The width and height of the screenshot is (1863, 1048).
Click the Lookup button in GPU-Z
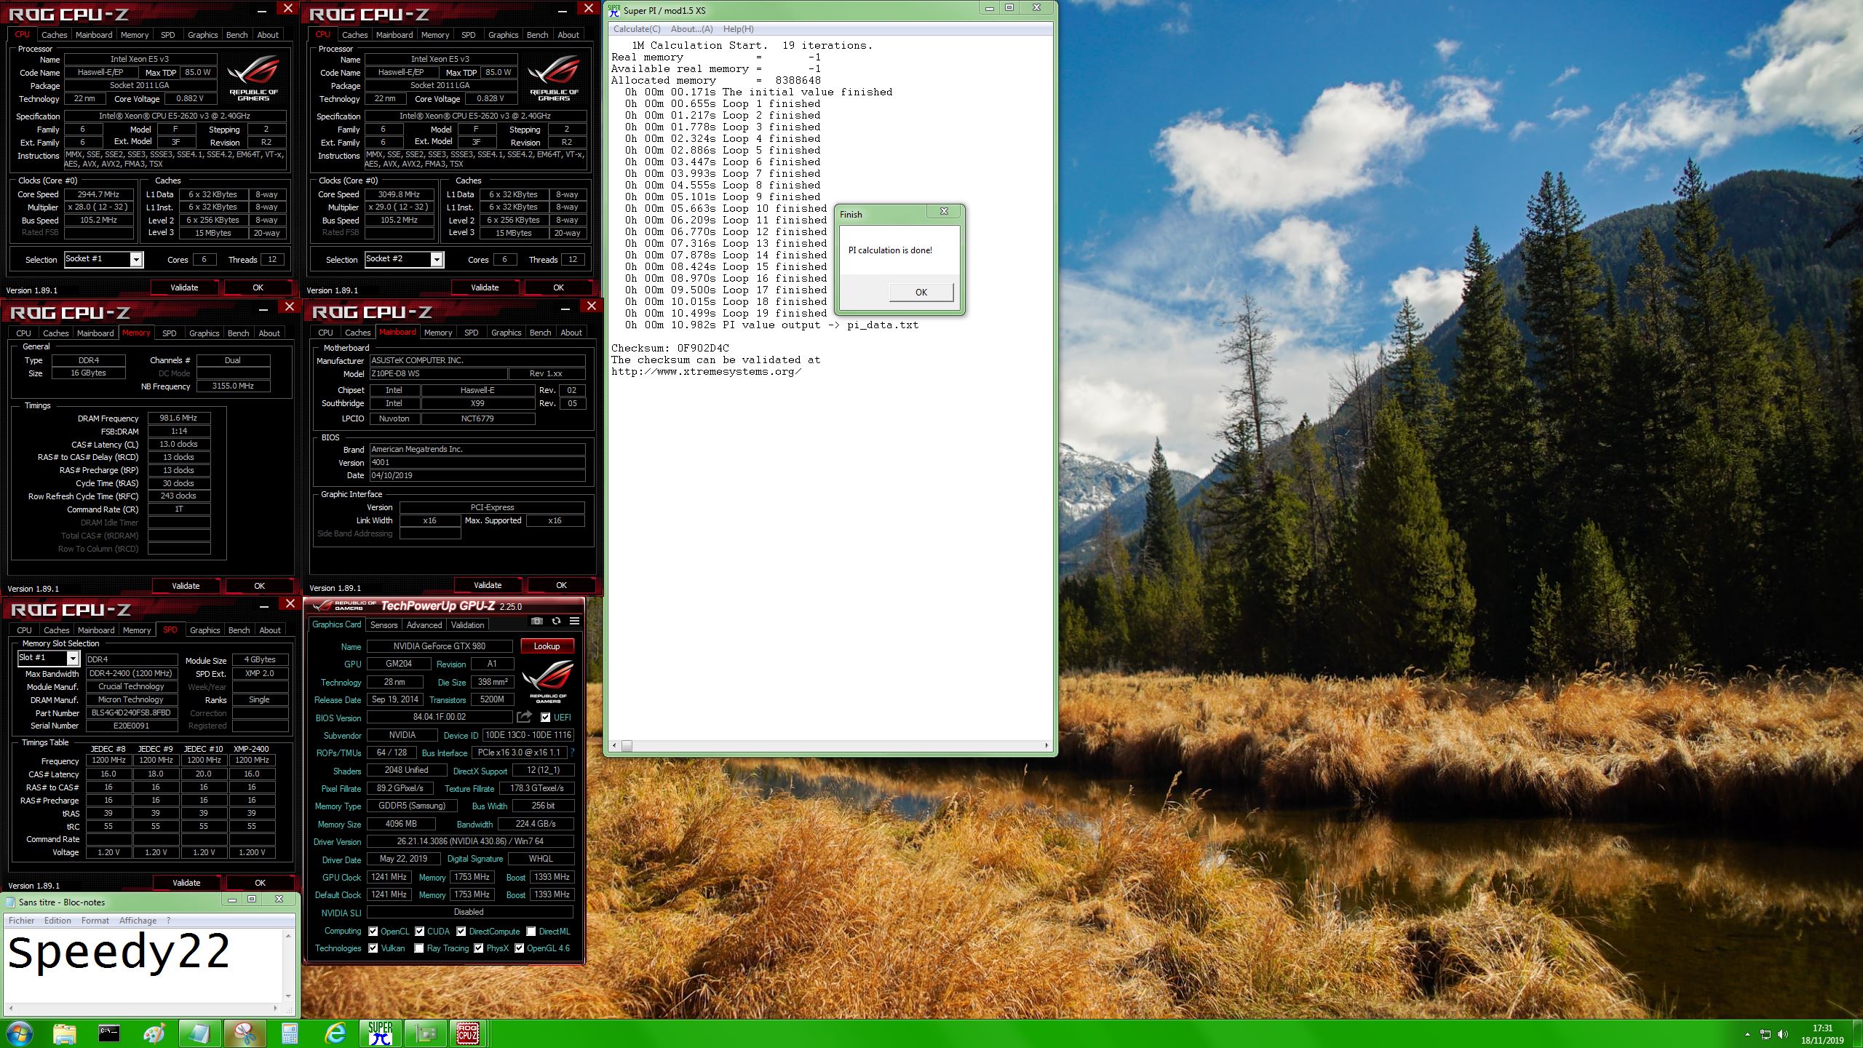pyautogui.click(x=547, y=646)
